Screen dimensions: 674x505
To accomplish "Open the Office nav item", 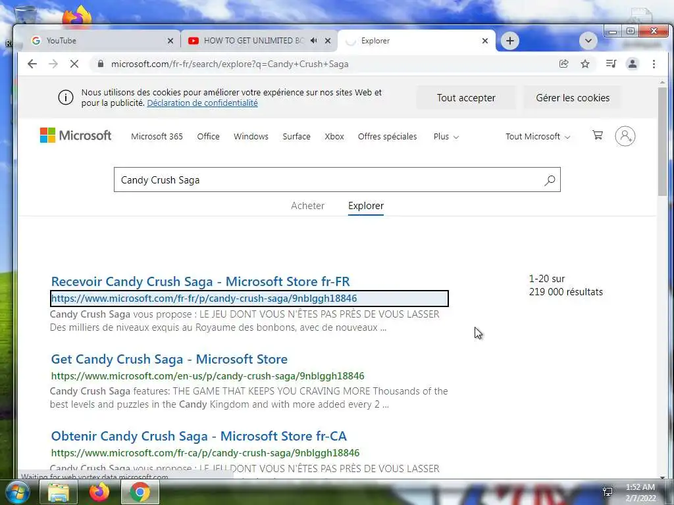I will tap(208, 137).
